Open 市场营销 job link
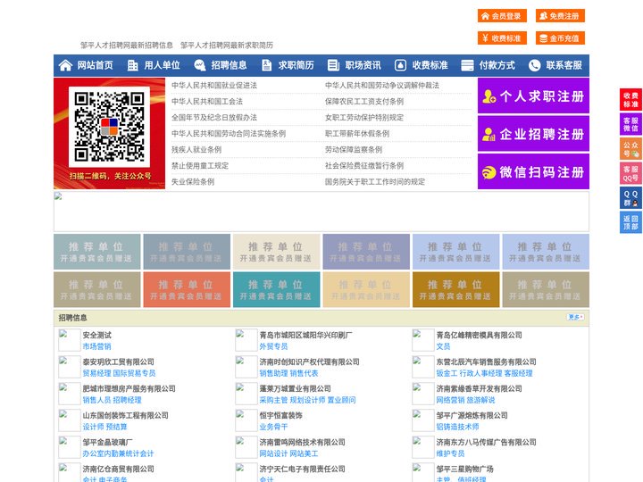Viewport: 643px width, 482px height. click(96, 346)
